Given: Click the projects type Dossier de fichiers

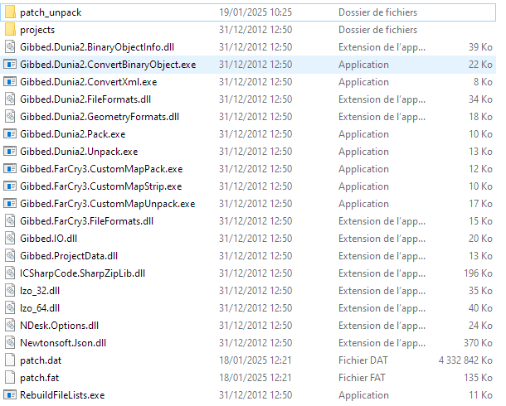Looking at the screenshot, I should tap(378, 30).
